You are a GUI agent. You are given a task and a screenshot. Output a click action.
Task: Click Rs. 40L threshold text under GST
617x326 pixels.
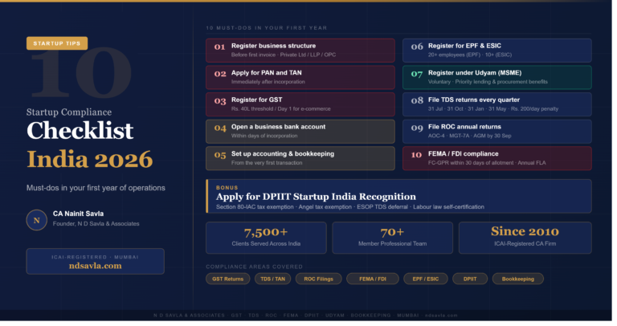click(281, 109)
